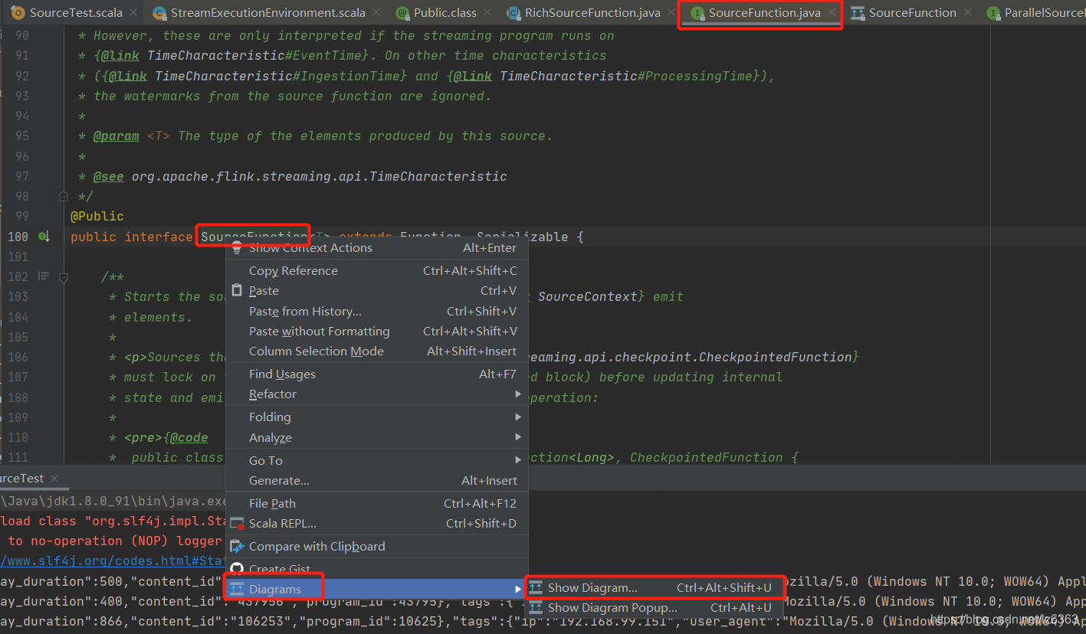Choose Compare with Clipboard
The width and height of the screenshot is (1086, 634).
point(377,547)
